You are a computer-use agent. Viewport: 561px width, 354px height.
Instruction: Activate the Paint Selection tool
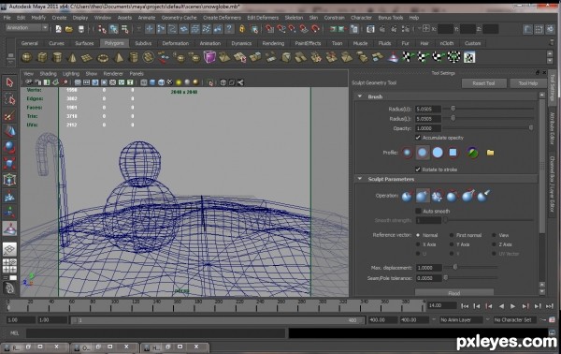tap(9, 115)
